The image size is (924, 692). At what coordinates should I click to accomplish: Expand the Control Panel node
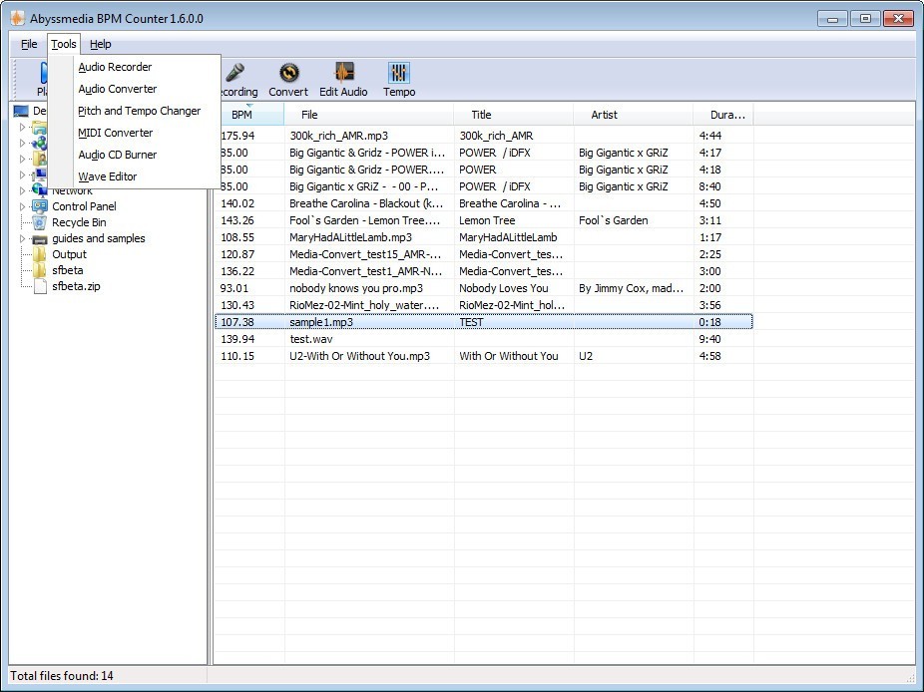tap(22, 206)
